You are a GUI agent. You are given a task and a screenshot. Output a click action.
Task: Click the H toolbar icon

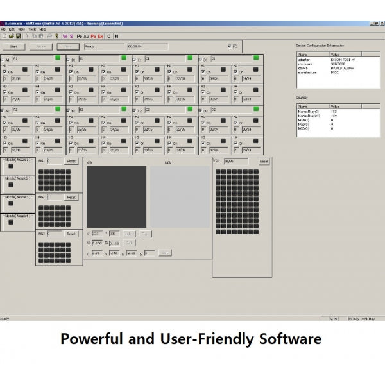(x=117, y=36)
